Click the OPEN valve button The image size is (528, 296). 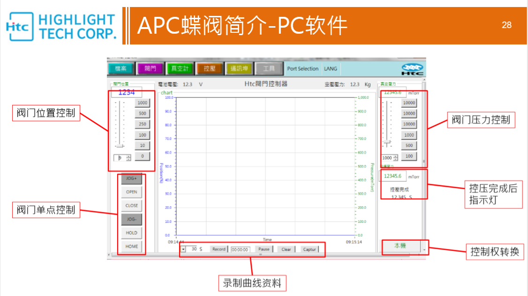[x=132, y=192]
